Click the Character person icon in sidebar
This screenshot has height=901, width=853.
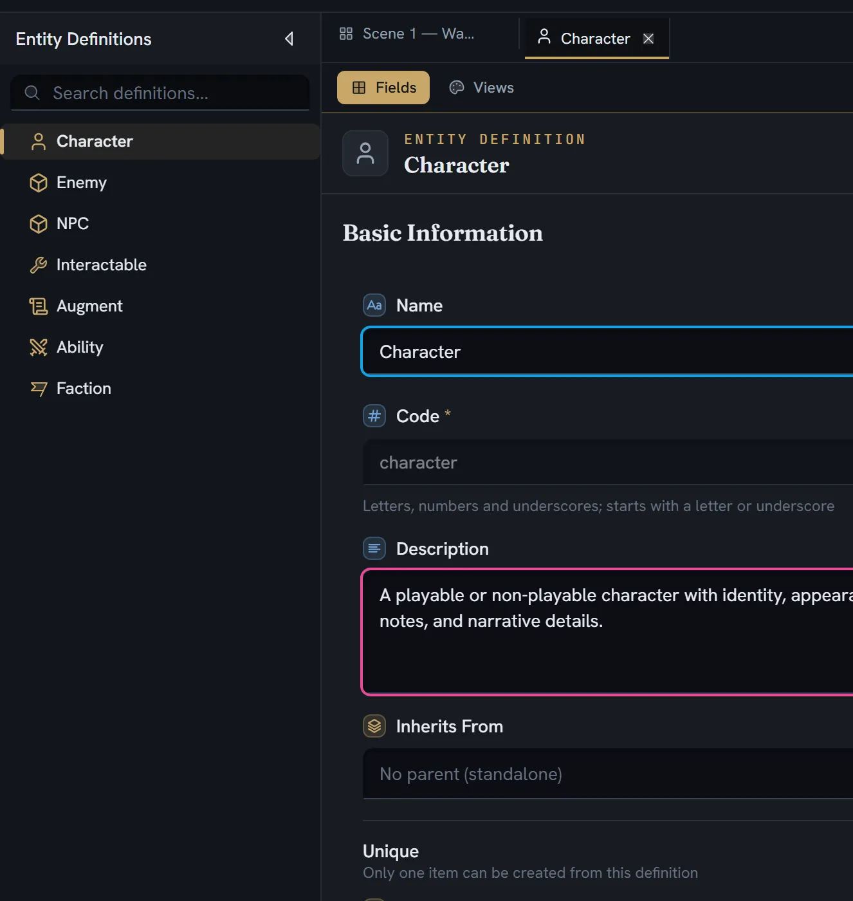[39, 142]
